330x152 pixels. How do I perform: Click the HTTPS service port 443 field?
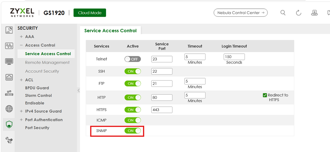pyautogui.click(x=162, y=110)
